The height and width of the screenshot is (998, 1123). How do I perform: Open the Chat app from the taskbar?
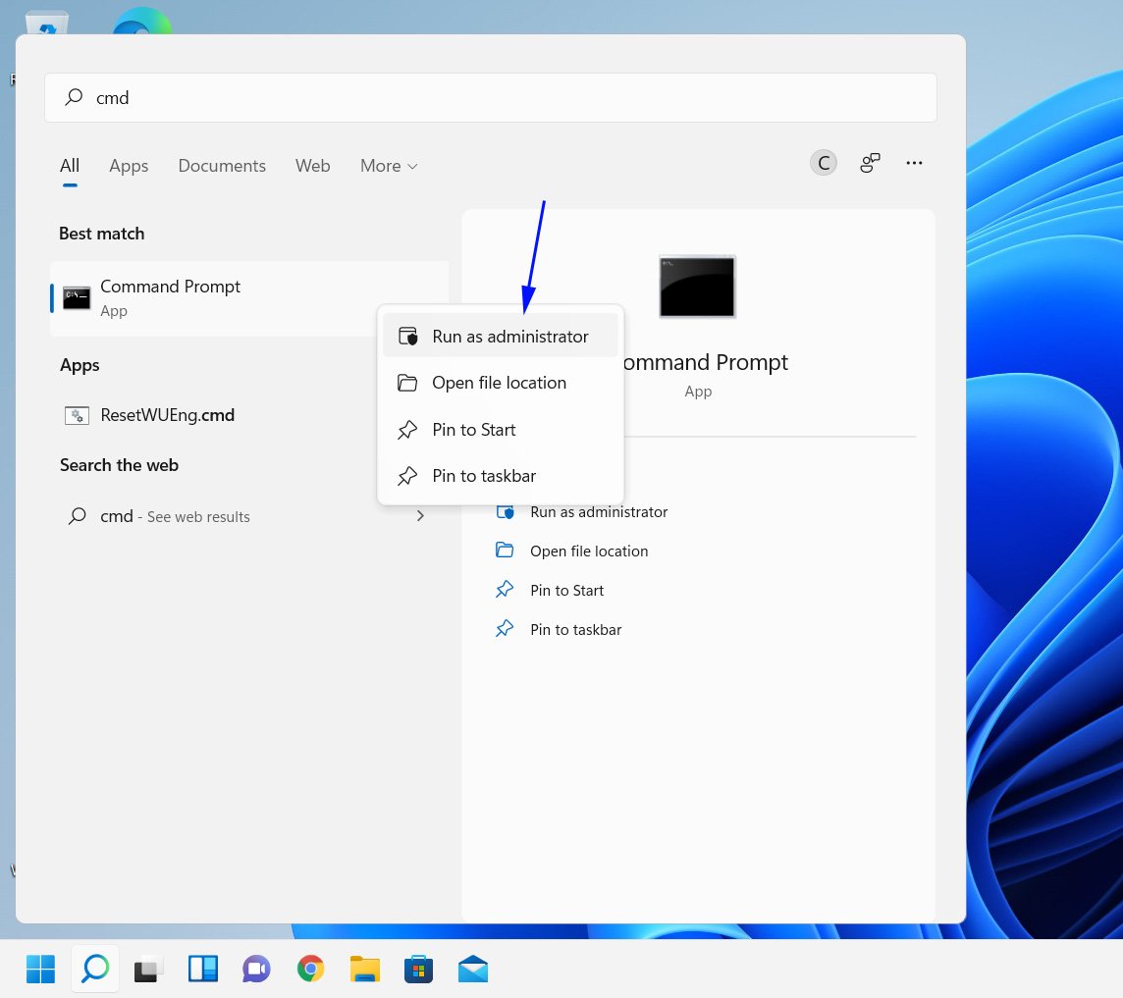point(256,969)
